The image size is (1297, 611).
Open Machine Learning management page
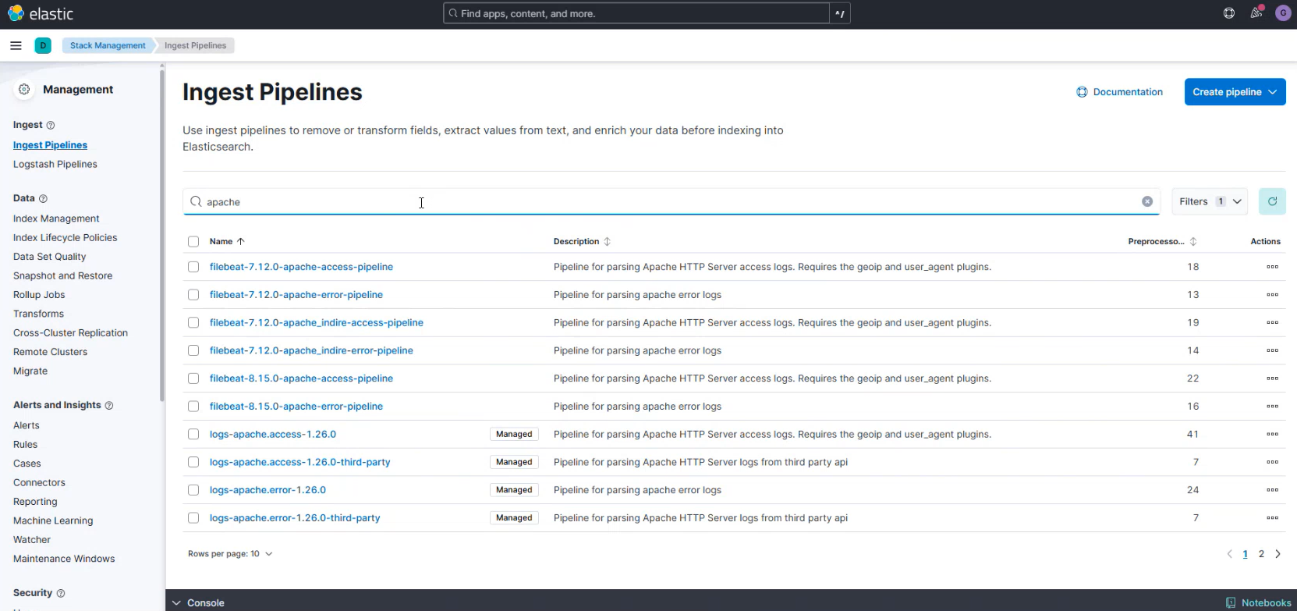(53, 520)
